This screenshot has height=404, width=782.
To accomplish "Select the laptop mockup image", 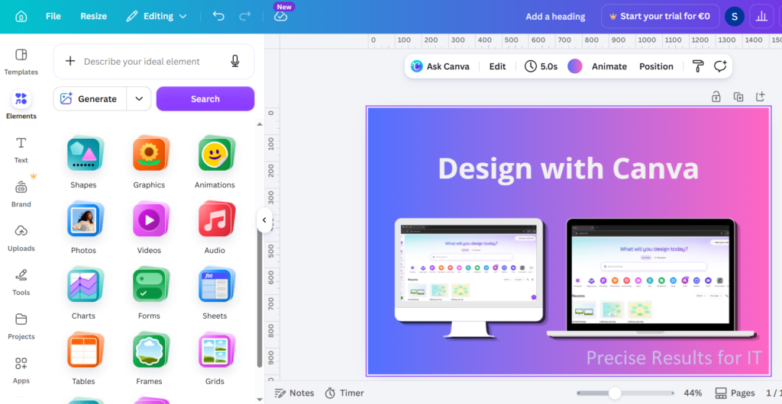I will (651, 279).
